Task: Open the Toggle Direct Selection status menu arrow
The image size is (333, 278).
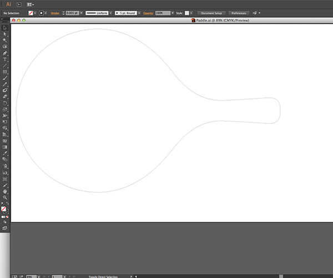Action: [131, 276]
